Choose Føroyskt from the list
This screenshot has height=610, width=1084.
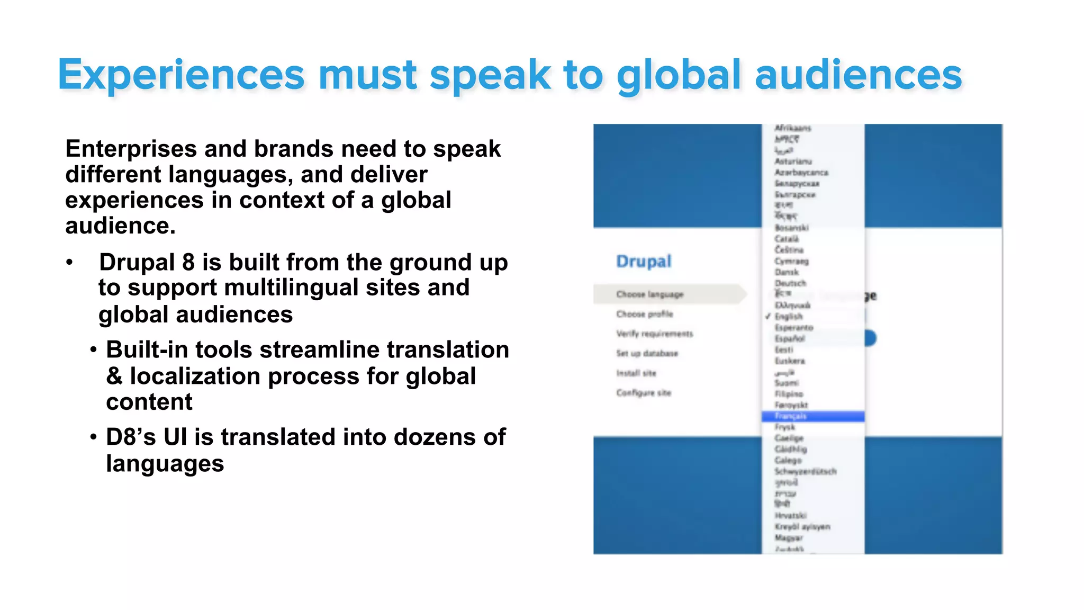[791, 405]
